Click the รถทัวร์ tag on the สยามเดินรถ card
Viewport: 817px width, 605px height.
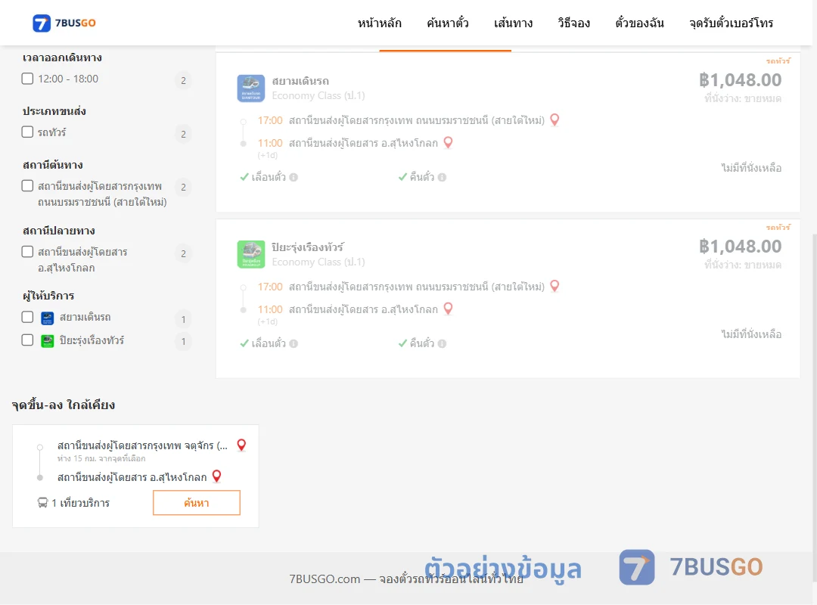pyautogui.click(x=778, y=61)
